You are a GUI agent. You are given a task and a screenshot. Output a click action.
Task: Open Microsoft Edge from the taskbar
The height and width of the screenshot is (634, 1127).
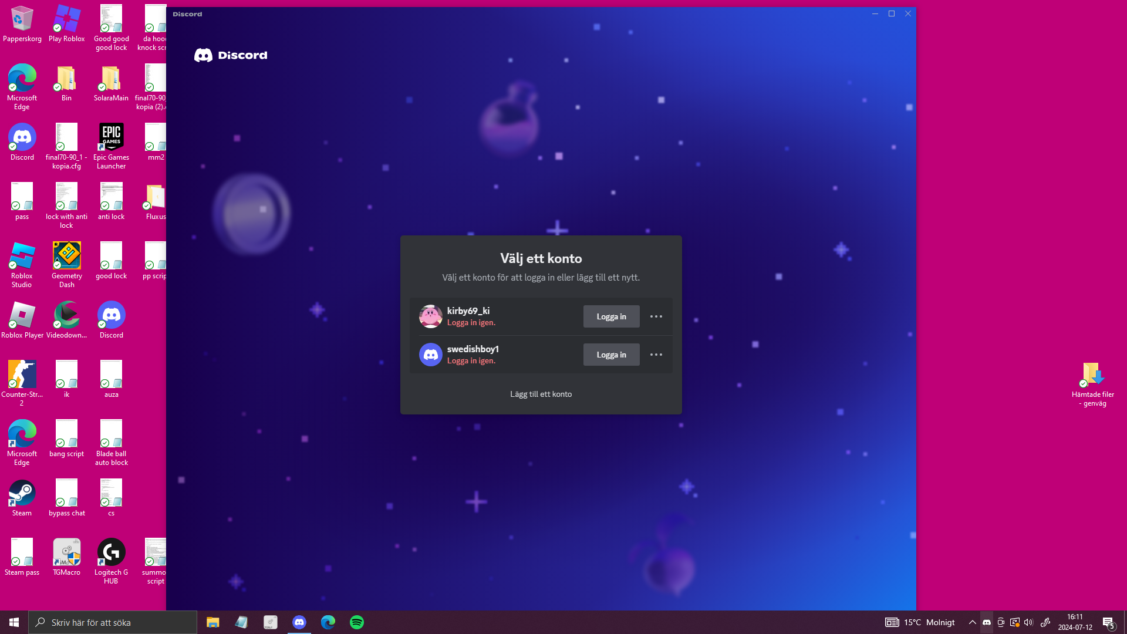pos(328,622)
